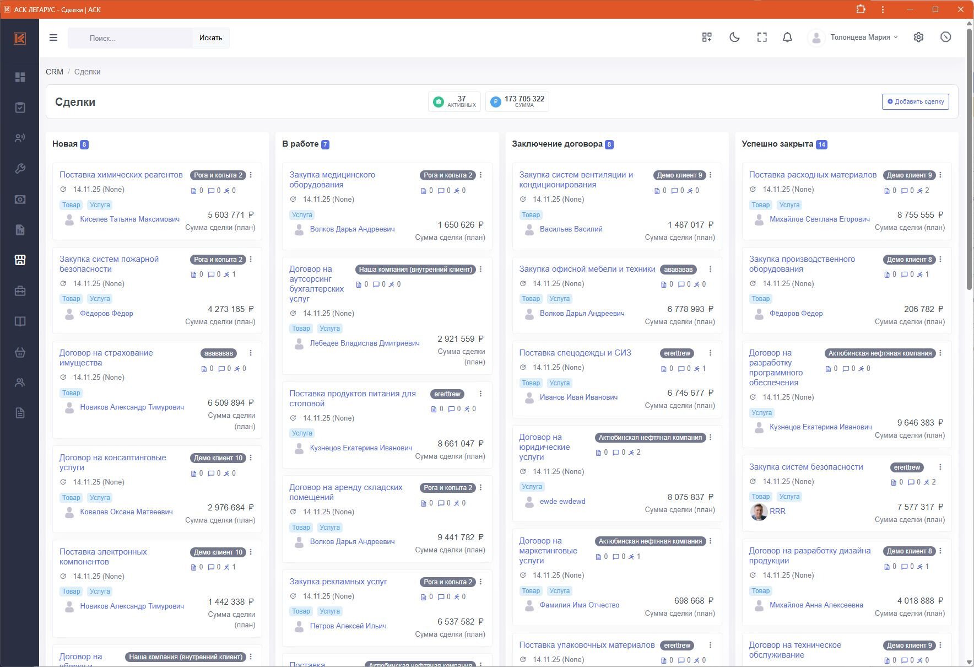Open the tasks checklist icon in sidebar

tap(20, 107)
